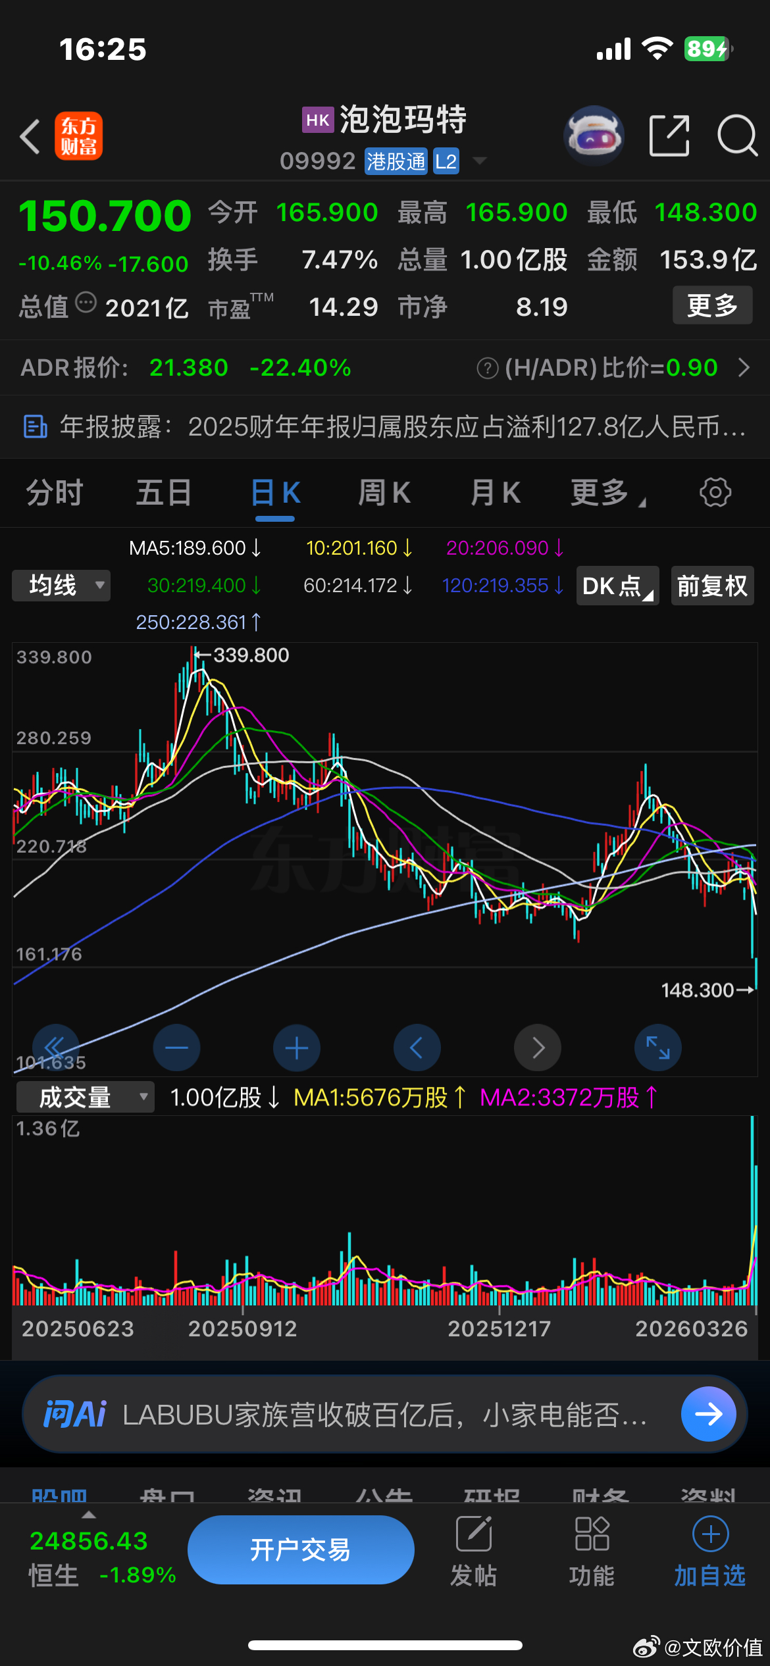Tap the 339.800 high price marker
The image size is (770, 1666).
[243, 655]
